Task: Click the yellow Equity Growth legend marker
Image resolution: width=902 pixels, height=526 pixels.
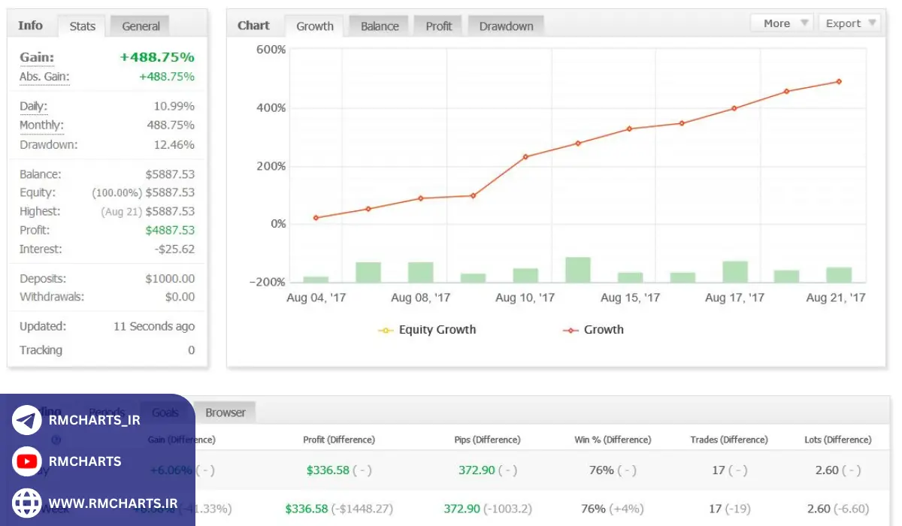Action: point(386,330)
